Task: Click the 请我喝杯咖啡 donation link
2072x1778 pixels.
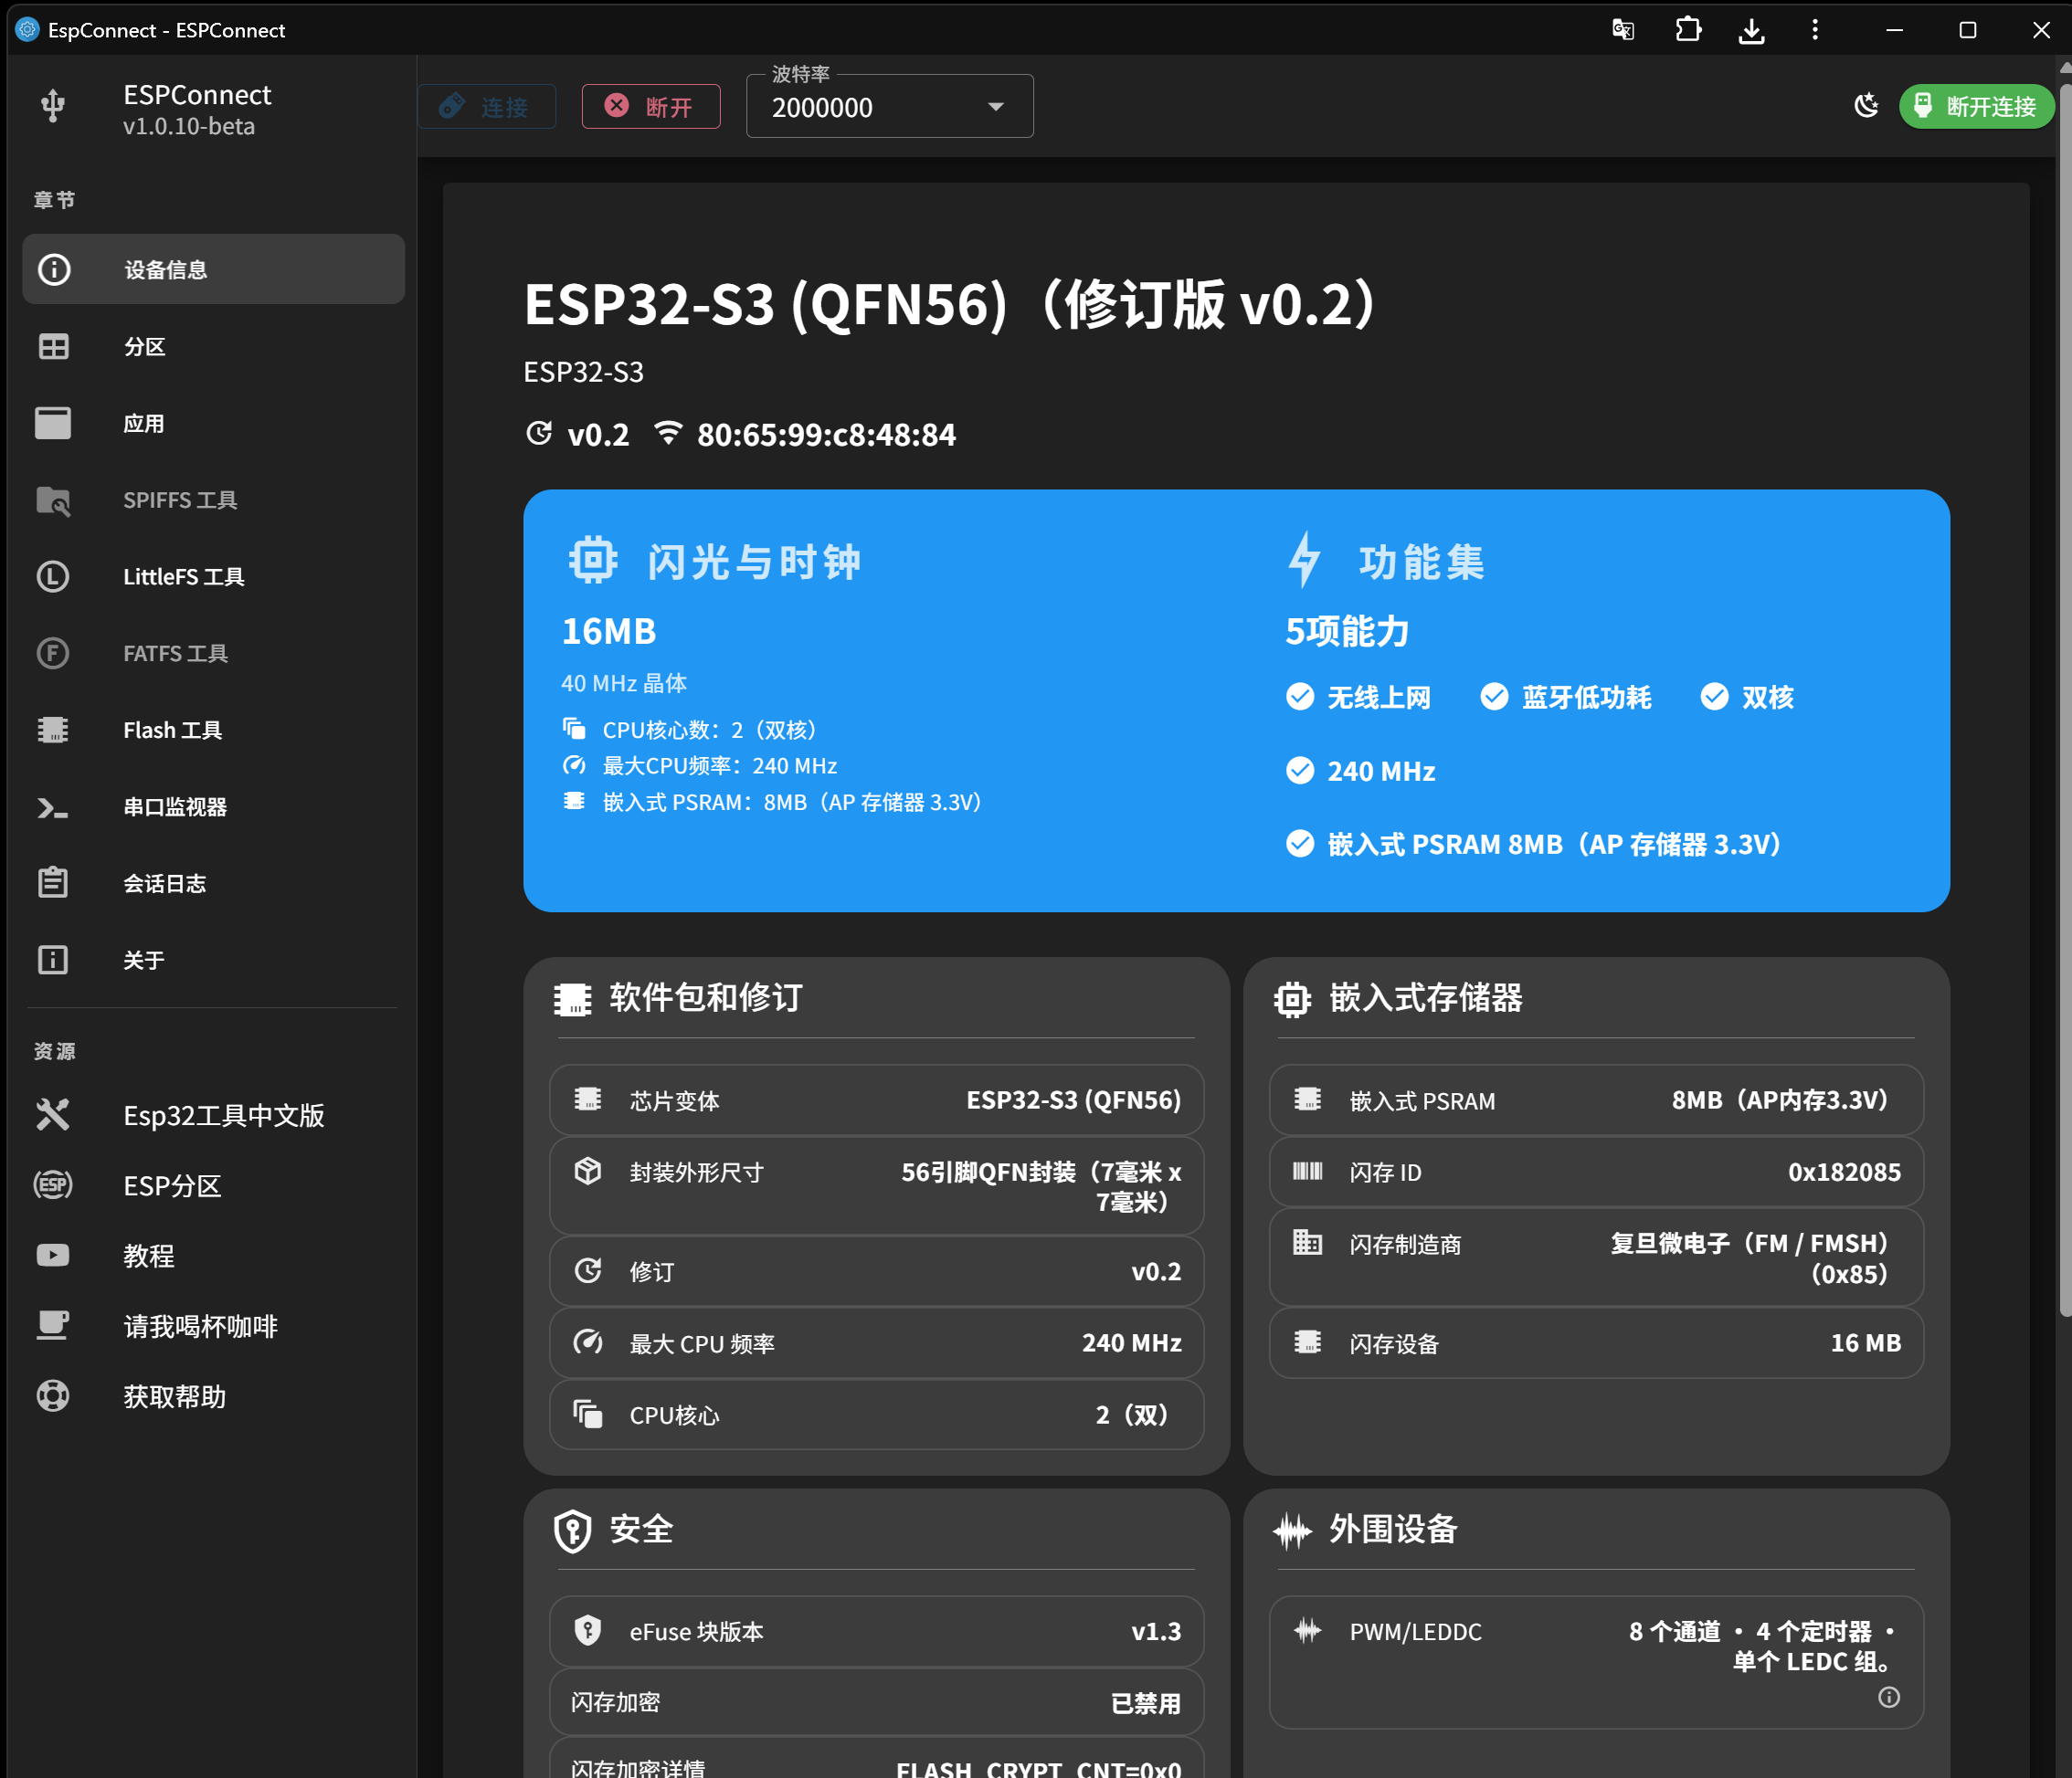Action: 200,1325
